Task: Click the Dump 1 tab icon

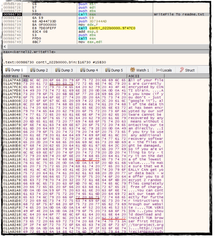Action: (x=8, y=70)
